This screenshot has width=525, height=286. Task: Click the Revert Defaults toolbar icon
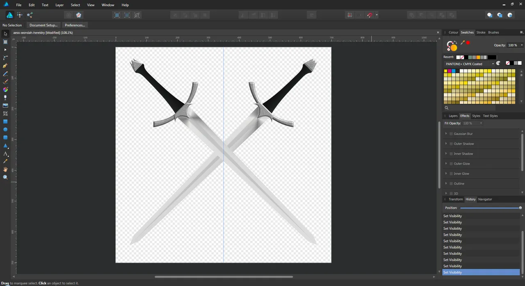(x=78, y=15)
